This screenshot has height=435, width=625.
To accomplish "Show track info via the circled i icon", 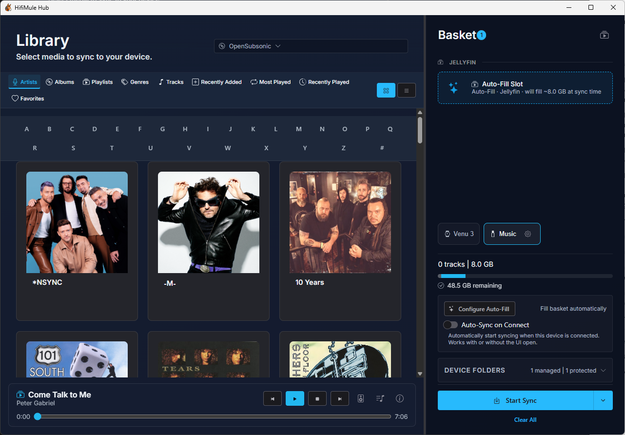I will click(400, 398).
